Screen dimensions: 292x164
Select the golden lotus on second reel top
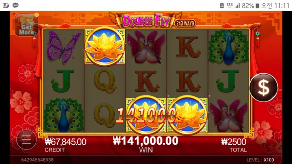point(105,46)
